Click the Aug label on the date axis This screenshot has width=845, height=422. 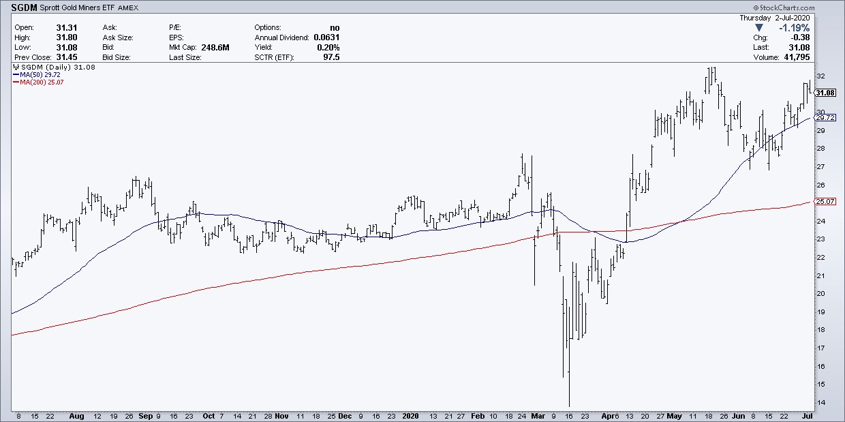point(77,415)
